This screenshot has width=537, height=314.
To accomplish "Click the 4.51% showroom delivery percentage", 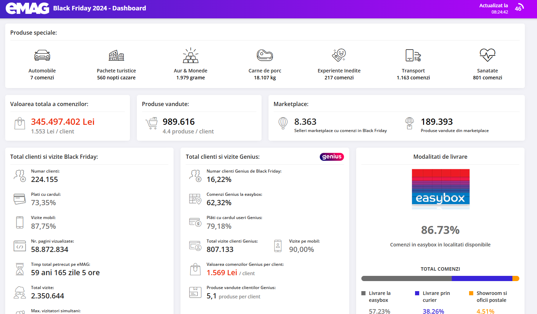I will tap(485, 311).
